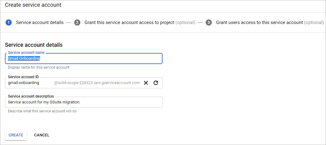Click the CANCEL button
The width and height of the screenshot is (326, 145).
point(42,135)
